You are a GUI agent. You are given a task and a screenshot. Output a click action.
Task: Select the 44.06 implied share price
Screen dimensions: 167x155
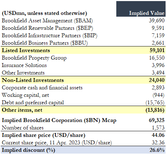(x=158, y=135)
